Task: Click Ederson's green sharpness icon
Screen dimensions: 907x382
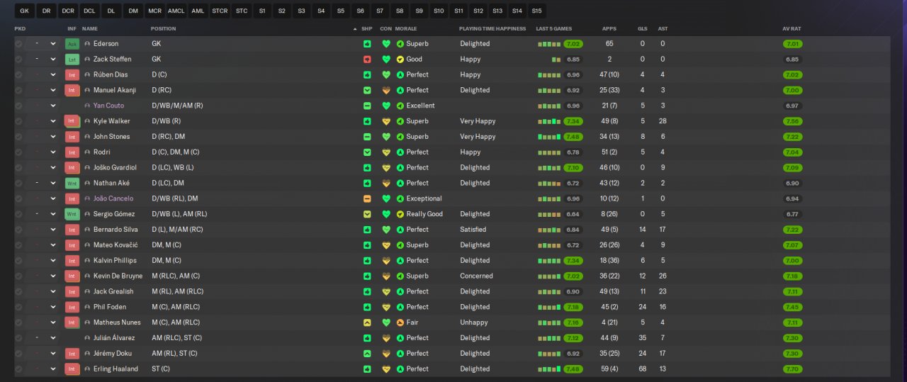Action: point(367,44)
